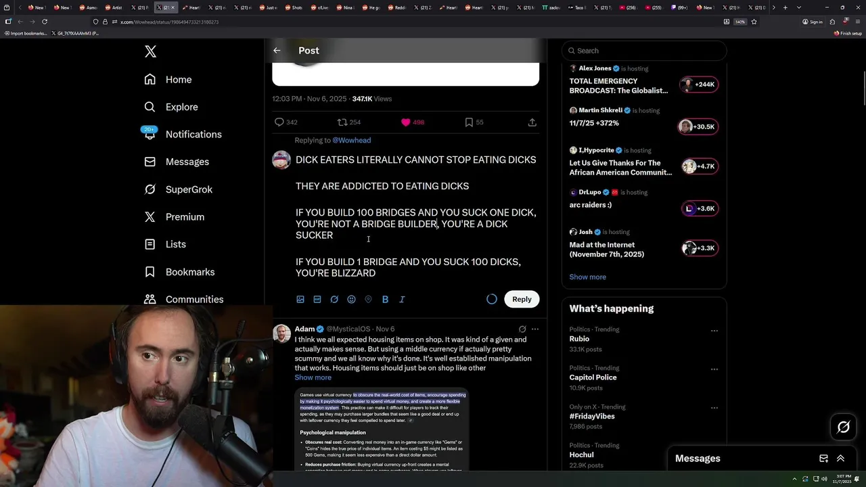The height and width of the screenshot is (487, 866).
Task: Open Communities page
Action: [x=183, y=299]
